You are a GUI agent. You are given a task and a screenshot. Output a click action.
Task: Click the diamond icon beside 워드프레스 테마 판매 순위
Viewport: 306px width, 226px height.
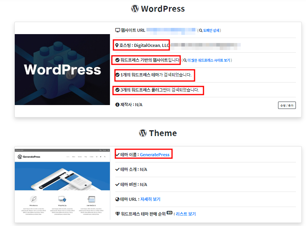coord(118,214)
